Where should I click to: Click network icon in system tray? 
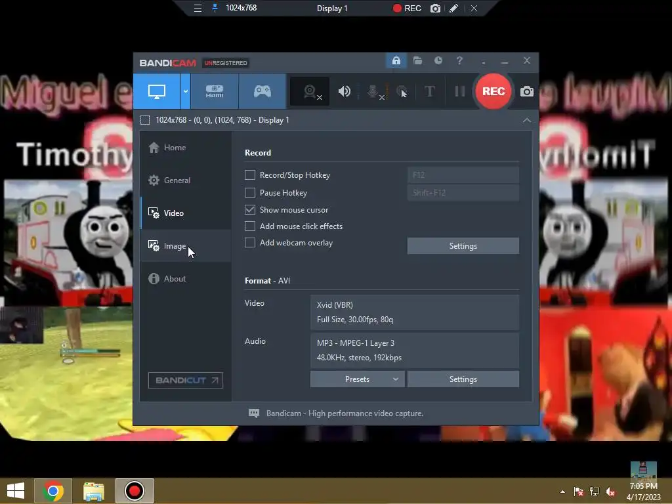point(595,492)
